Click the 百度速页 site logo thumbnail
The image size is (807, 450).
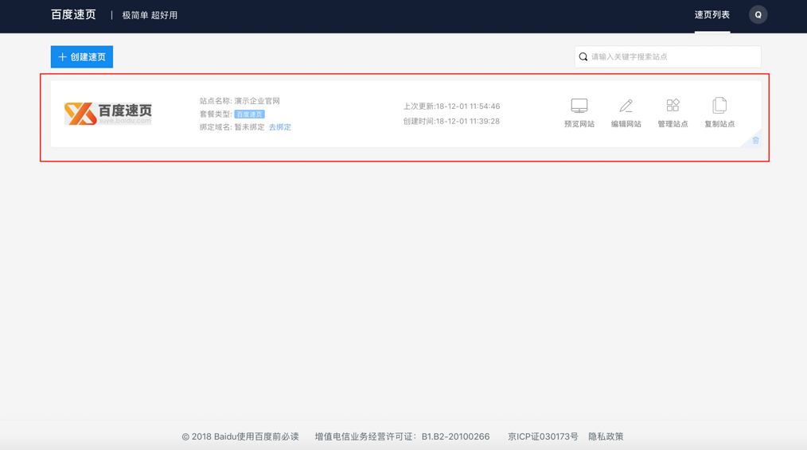[108, 114]
